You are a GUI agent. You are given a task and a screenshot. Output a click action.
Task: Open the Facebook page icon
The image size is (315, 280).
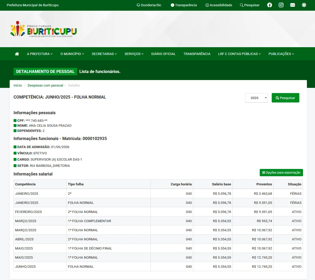(x=270, y=5)
